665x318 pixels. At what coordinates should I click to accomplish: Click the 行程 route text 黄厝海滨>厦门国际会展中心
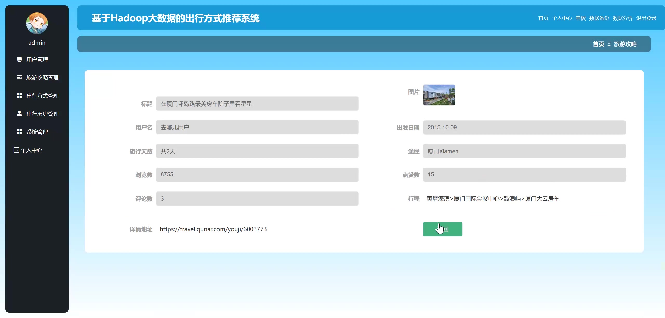[x=493, y=199]
